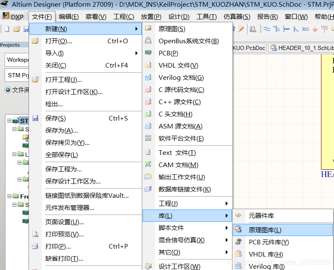Click the PCB 元件库 icon
Screen dimensions: 334x270
click(x=238, y=242)
